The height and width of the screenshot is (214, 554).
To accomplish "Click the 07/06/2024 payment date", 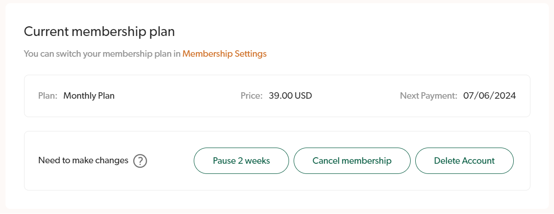I will pos(490,96).
